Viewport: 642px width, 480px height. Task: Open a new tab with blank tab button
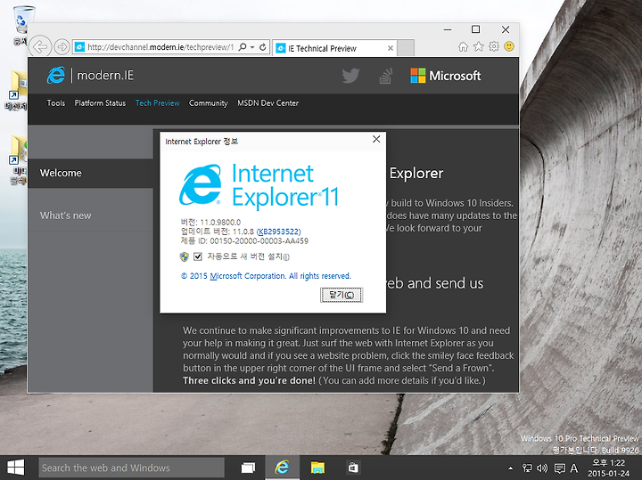click(x=406, y=48)
